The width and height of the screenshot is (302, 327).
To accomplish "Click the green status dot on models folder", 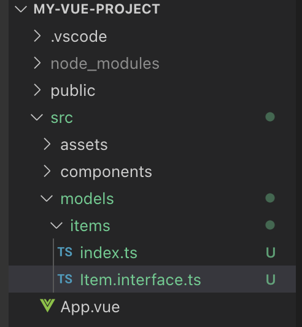I will [270, 198].
